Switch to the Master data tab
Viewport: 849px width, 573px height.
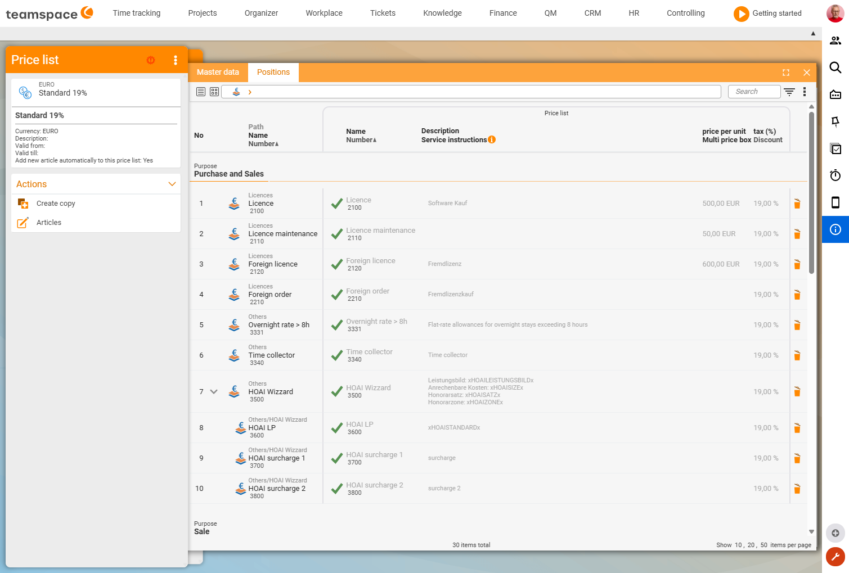click(218, 72)
